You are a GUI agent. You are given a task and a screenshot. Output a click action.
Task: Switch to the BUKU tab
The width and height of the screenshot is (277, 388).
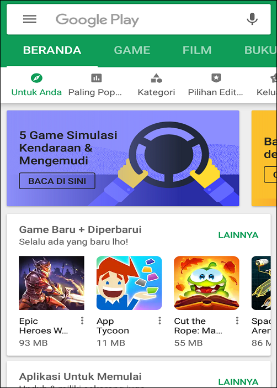click(260, 50)
